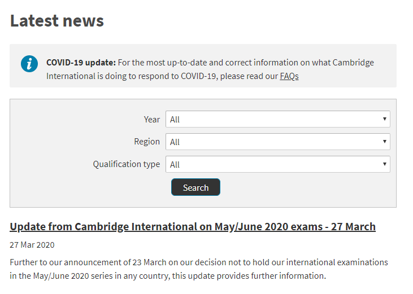The height and width of the screenshot is (294, 413).
Task: Open the May/June 2020 exams update article
Action: [x=192, y=227]
